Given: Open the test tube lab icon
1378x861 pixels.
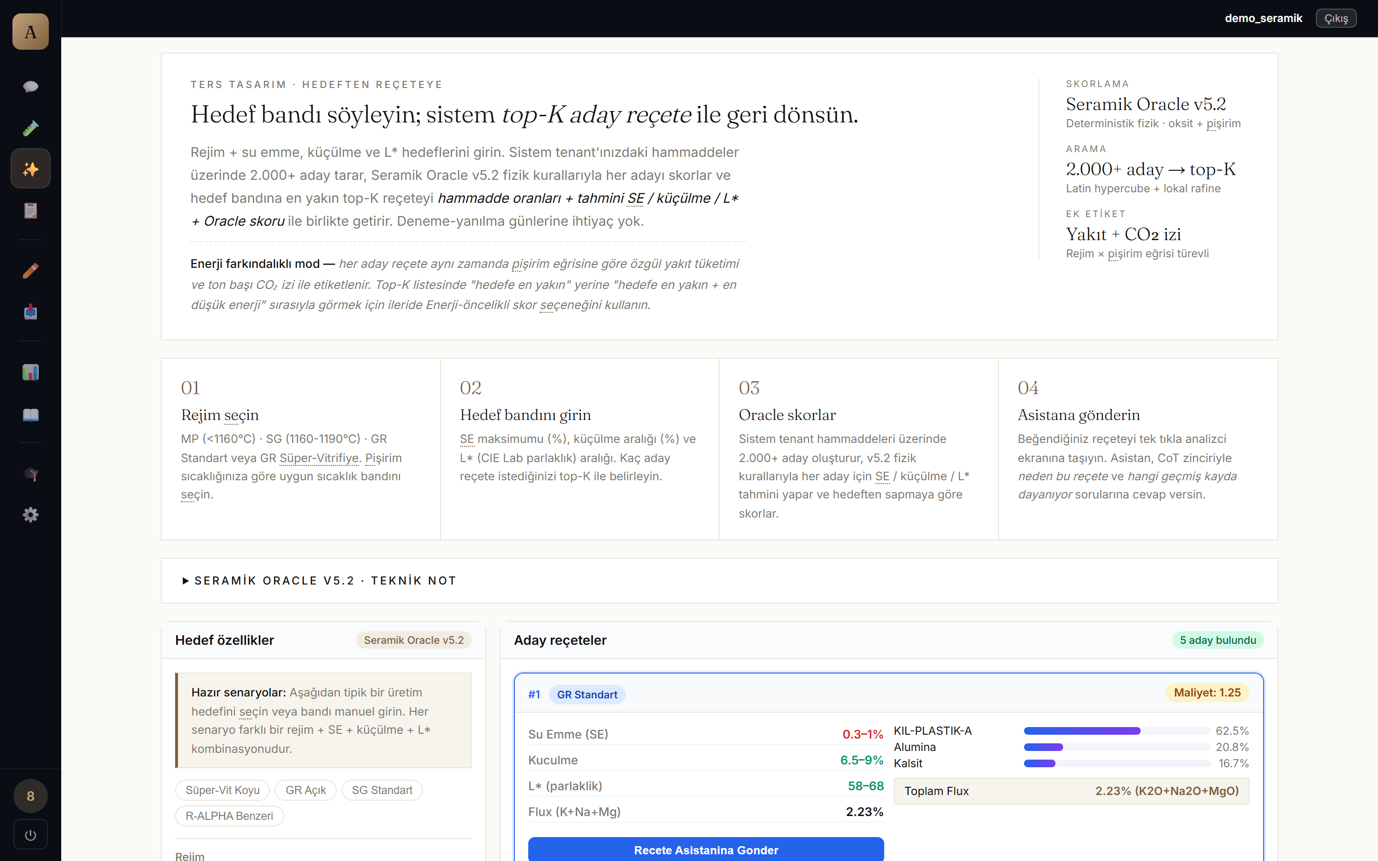Looking at the screenshot, I should (30, 129).
